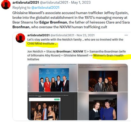Click left arrow on couple photo image
The height and width of the screenshot is (122, 131).
click(78, 89)
